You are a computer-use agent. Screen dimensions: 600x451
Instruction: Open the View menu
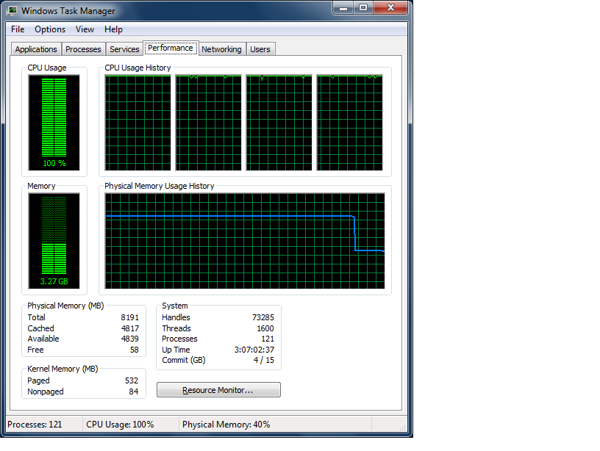coord(85,29)
